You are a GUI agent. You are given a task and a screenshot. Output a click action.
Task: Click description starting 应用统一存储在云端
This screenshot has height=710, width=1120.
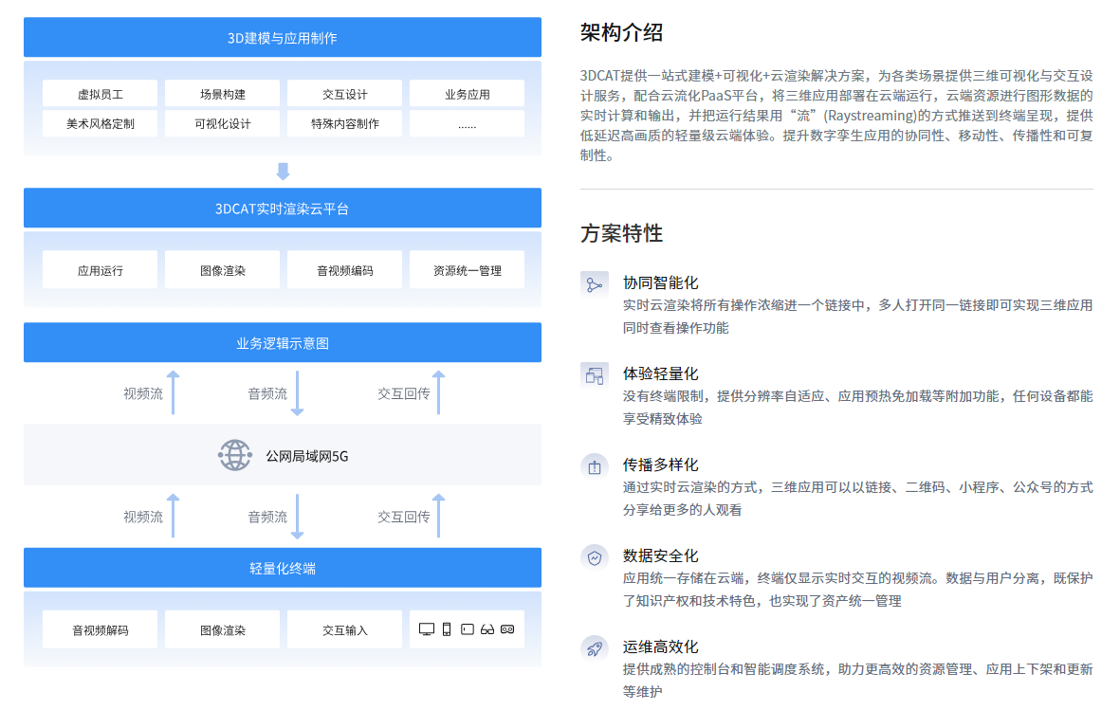[858, 590]
